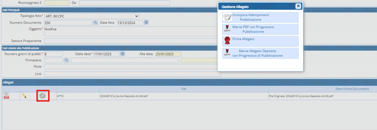Expand the Tipologia Atto dropdown
This screenshot has height=130, width=377.
click(x=92, y=16)
